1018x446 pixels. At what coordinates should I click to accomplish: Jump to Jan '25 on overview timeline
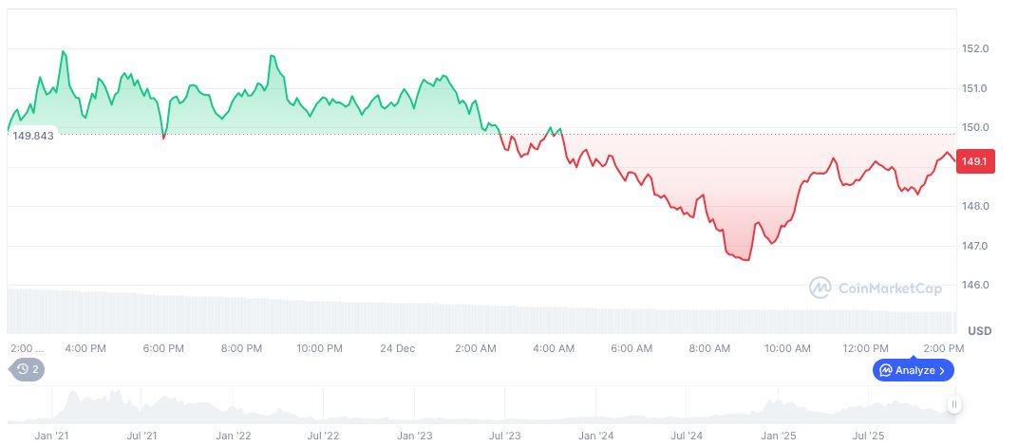(779, 436)
